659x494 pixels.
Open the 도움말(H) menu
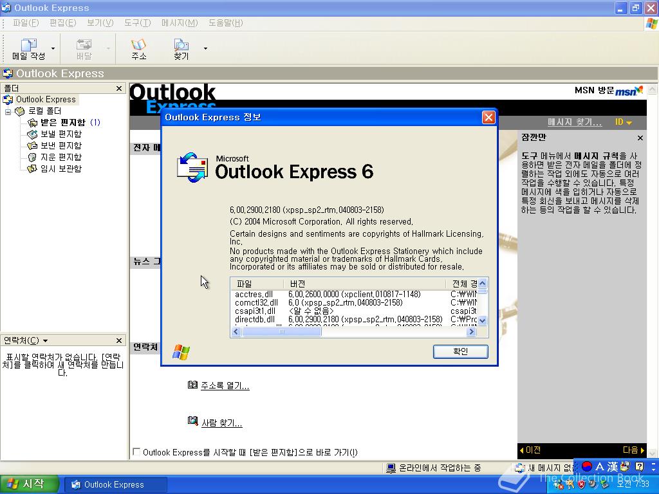pyautogui.click(x=226, y=23)
